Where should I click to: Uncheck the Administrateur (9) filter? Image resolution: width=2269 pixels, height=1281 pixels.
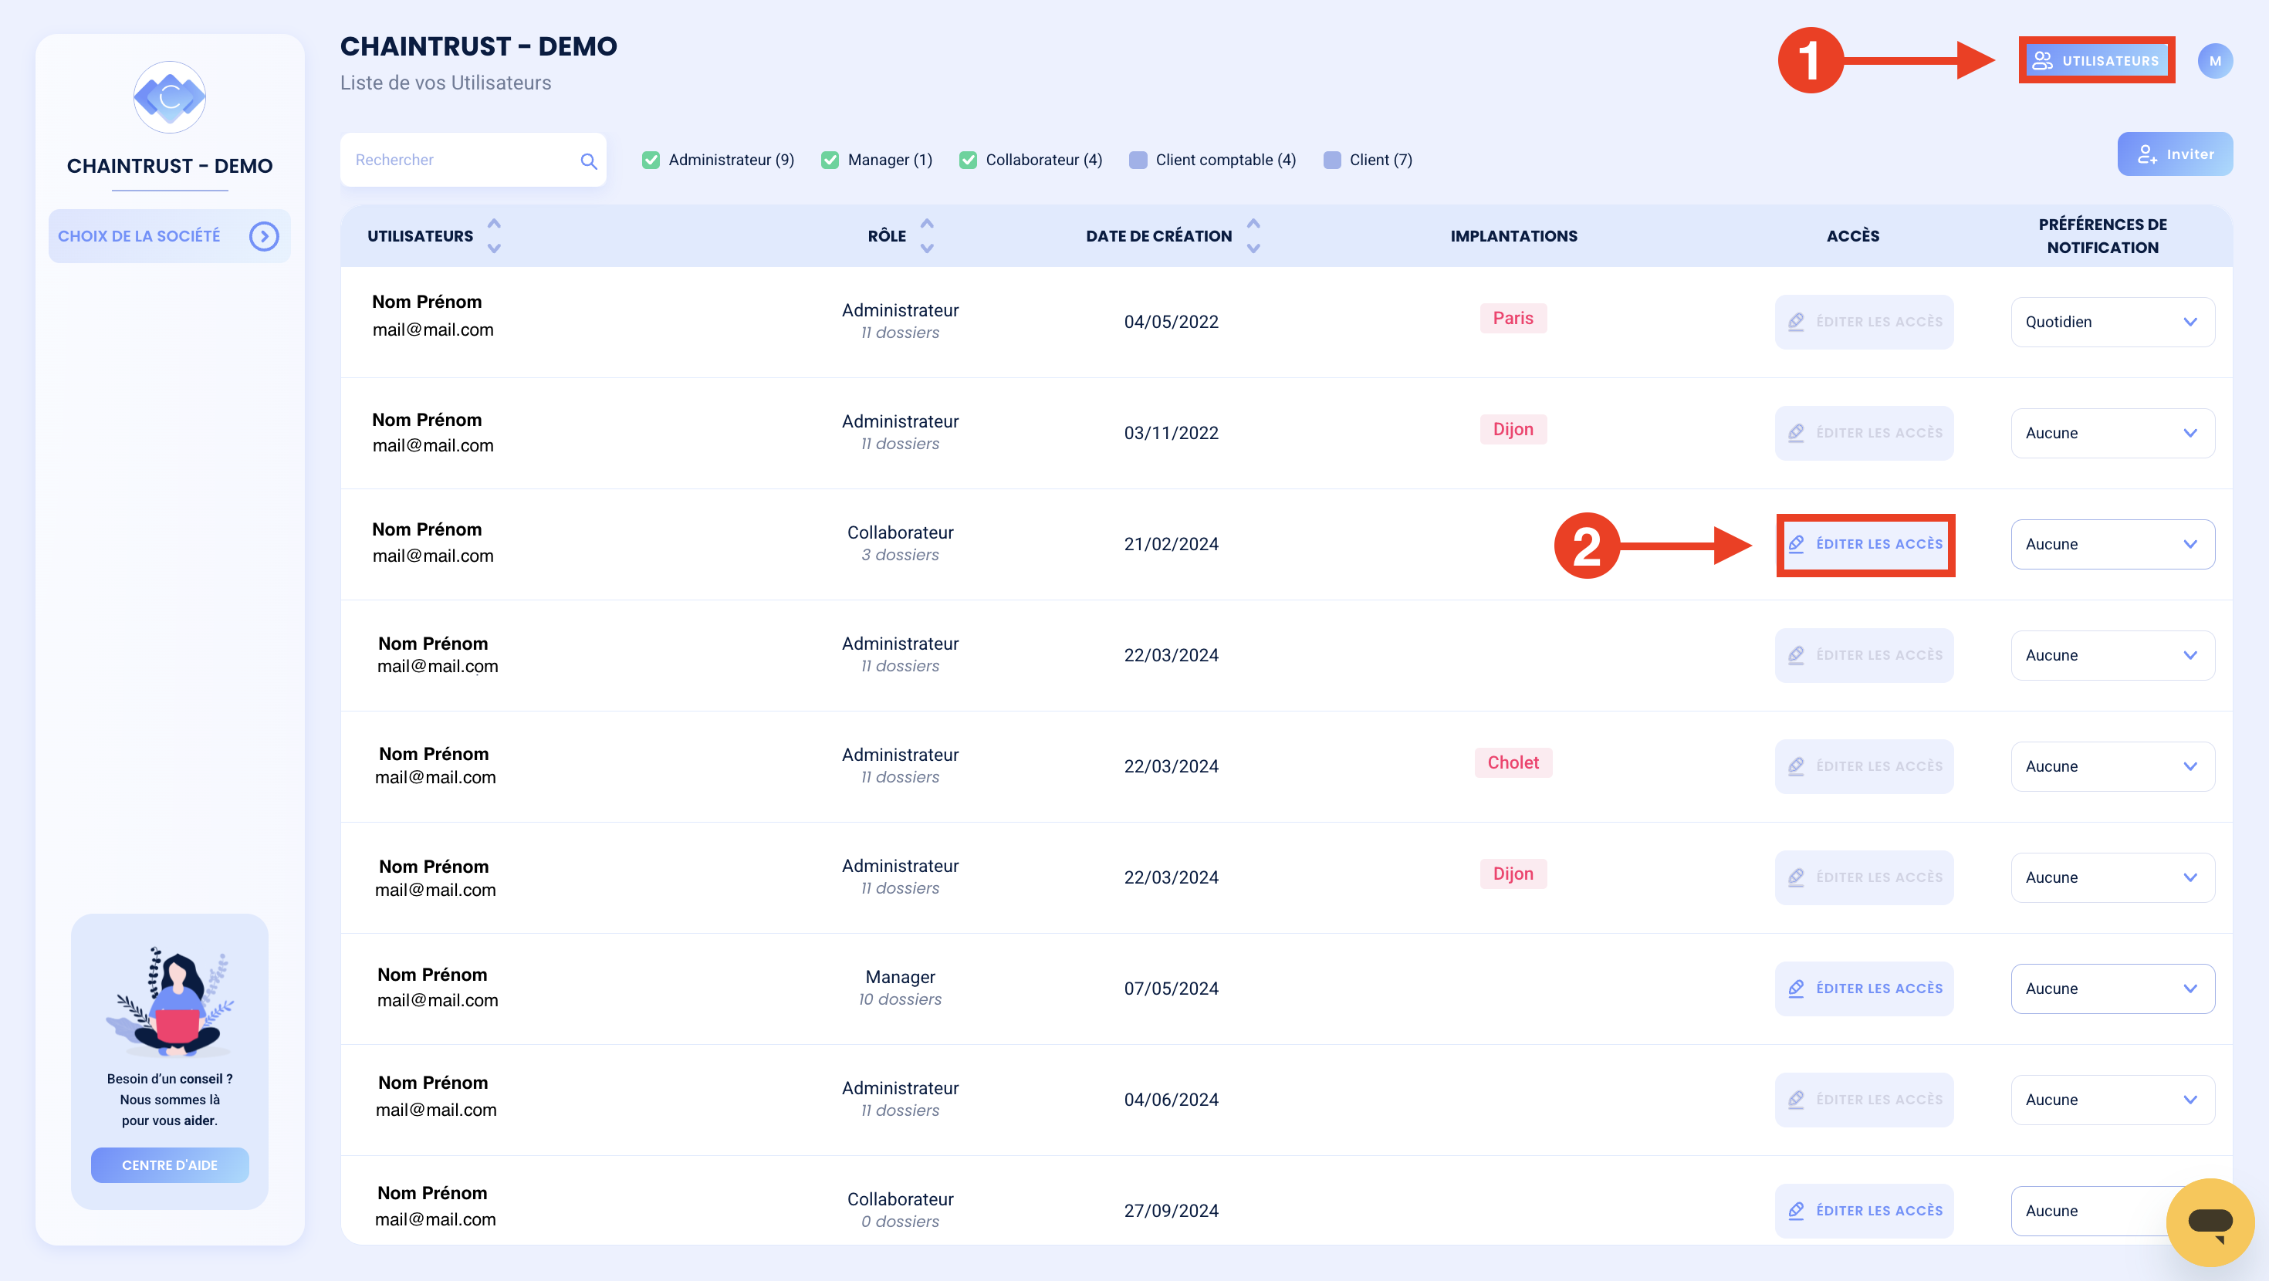coord(651,160)
